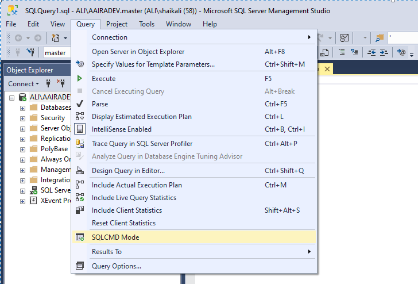Choose Reset Client Statistics
The image size is (418, 284).
click(x=194, y=223)
